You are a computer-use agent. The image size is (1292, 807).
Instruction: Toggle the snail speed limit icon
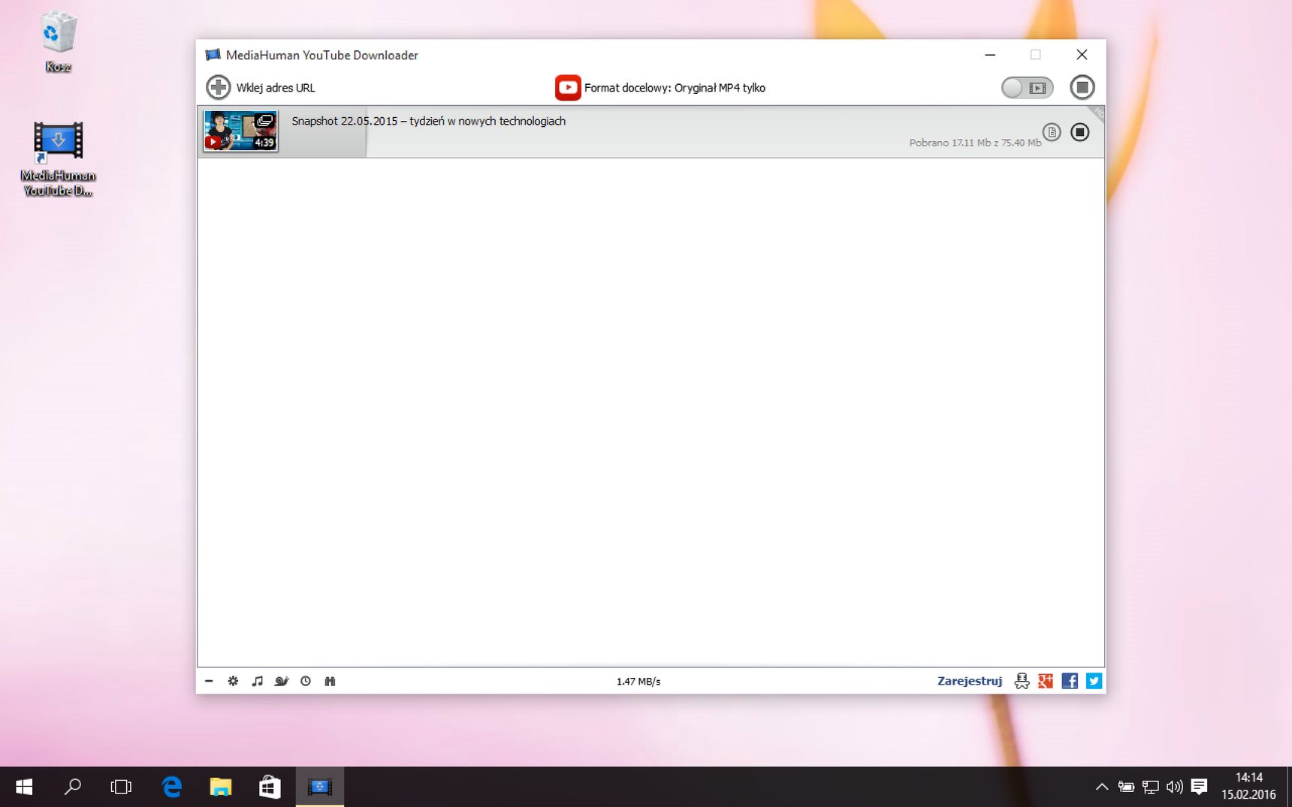click(x=282, y=681)
